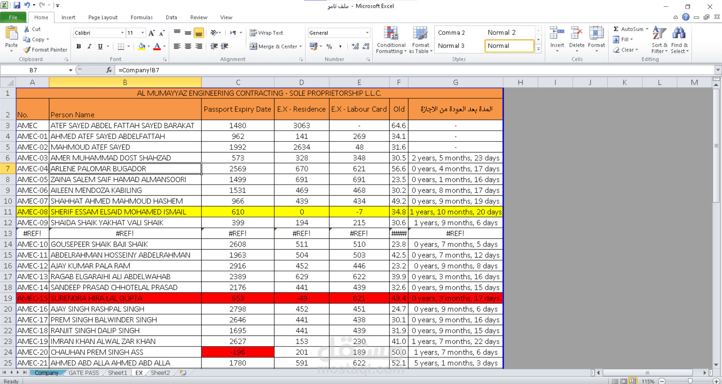The width and height of the screenshot is (722, 384).
Task: Open the font name Calibri dropdown
Action: pos(122,33)
